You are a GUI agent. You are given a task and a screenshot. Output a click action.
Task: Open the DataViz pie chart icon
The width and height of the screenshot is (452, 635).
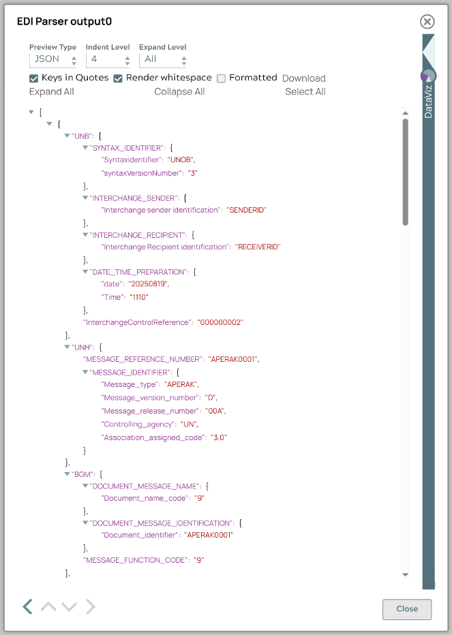tap(428, 76)
